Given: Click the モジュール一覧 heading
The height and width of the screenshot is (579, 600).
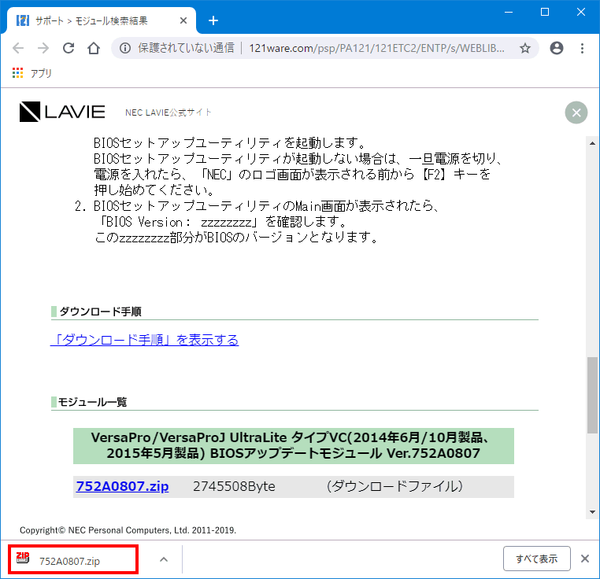Looking at the screenshot, I should (92, 402).
